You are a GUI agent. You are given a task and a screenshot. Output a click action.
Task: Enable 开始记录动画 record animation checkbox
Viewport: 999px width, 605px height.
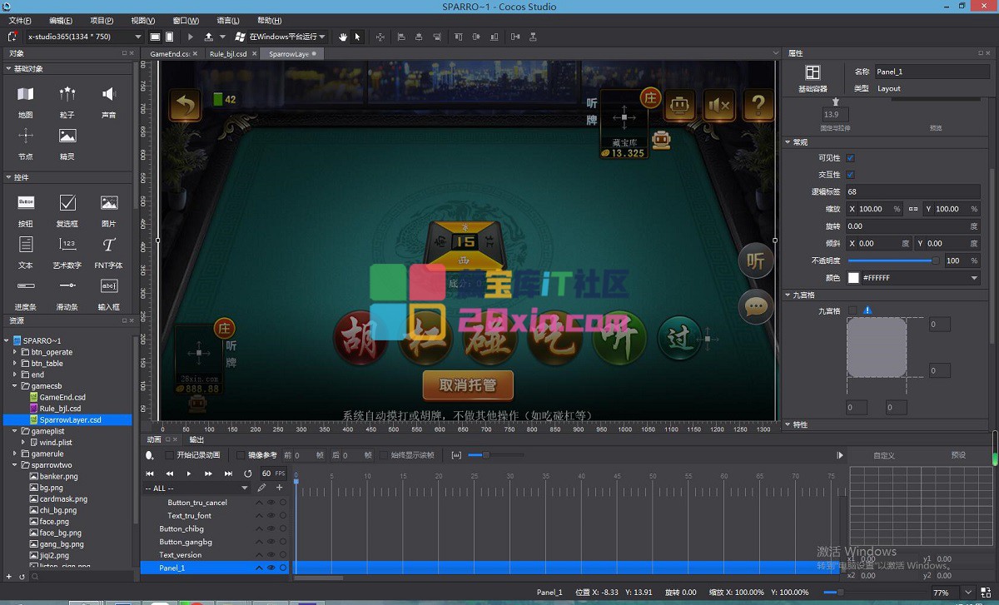(x=170, y=455)
